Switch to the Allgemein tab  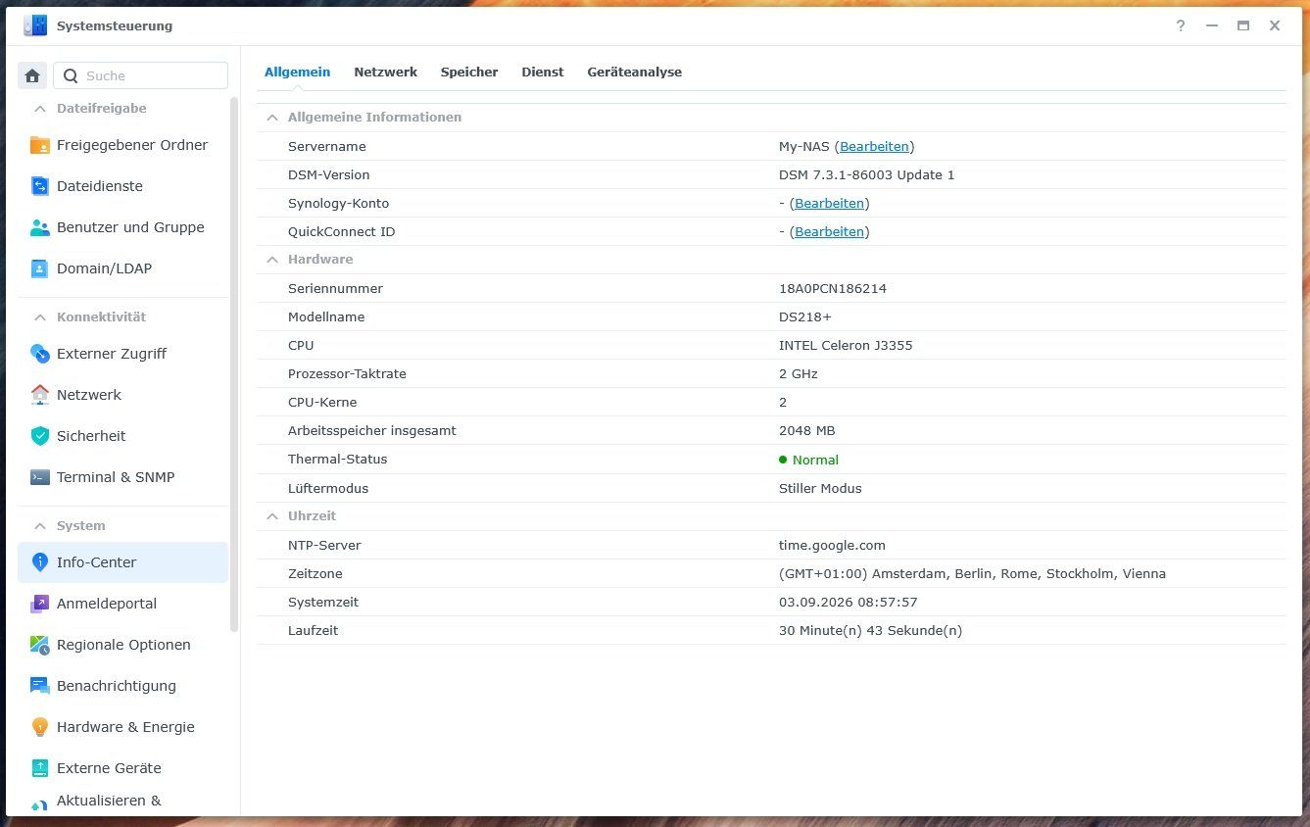(x=297, y=73)
